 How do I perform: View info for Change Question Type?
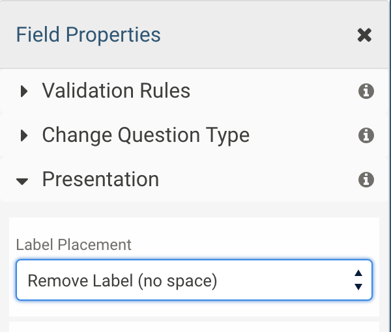click(366, 135)
